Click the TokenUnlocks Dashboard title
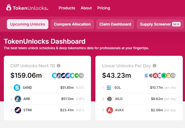This screenshot has width=185, height=128. [x=45, y=41]
